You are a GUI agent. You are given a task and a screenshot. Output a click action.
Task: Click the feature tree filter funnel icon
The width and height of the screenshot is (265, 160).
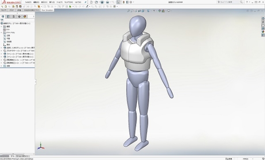click(x=2, y=20)
